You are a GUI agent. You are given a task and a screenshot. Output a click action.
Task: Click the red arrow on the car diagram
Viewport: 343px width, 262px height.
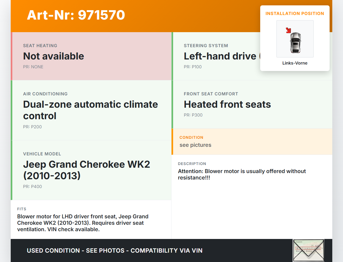(x=288, y=30)
